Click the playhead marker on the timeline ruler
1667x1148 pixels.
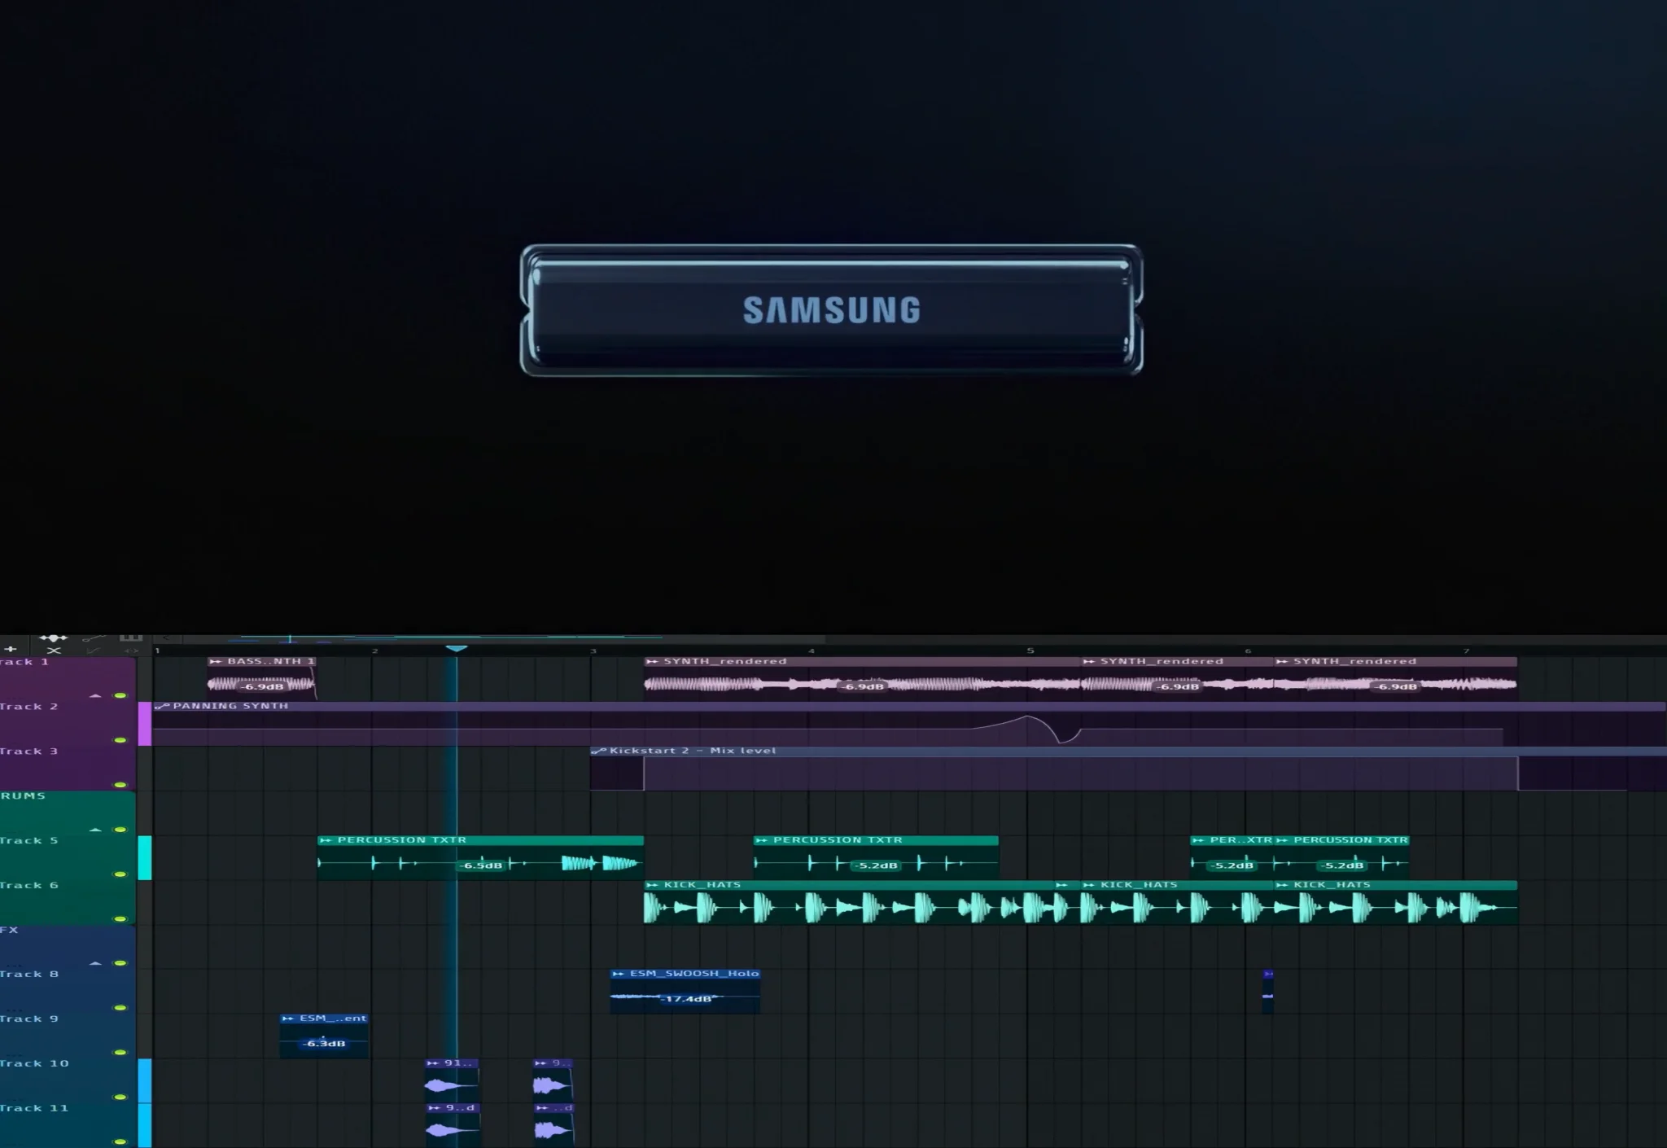pos(457,648)
